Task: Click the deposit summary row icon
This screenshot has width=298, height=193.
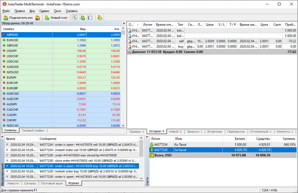Action: pos(129,52)
